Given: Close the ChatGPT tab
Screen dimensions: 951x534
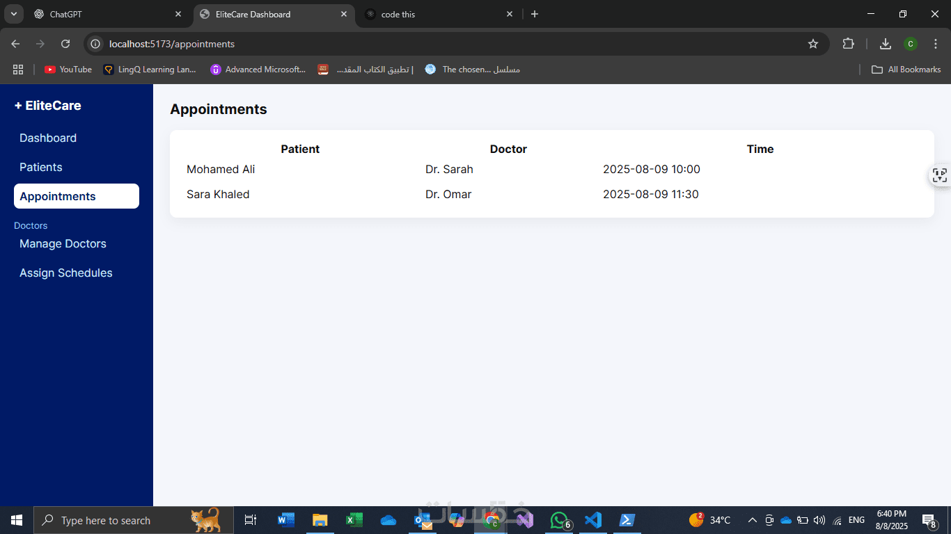Looking at the screenshot, I should pos(178,14).
